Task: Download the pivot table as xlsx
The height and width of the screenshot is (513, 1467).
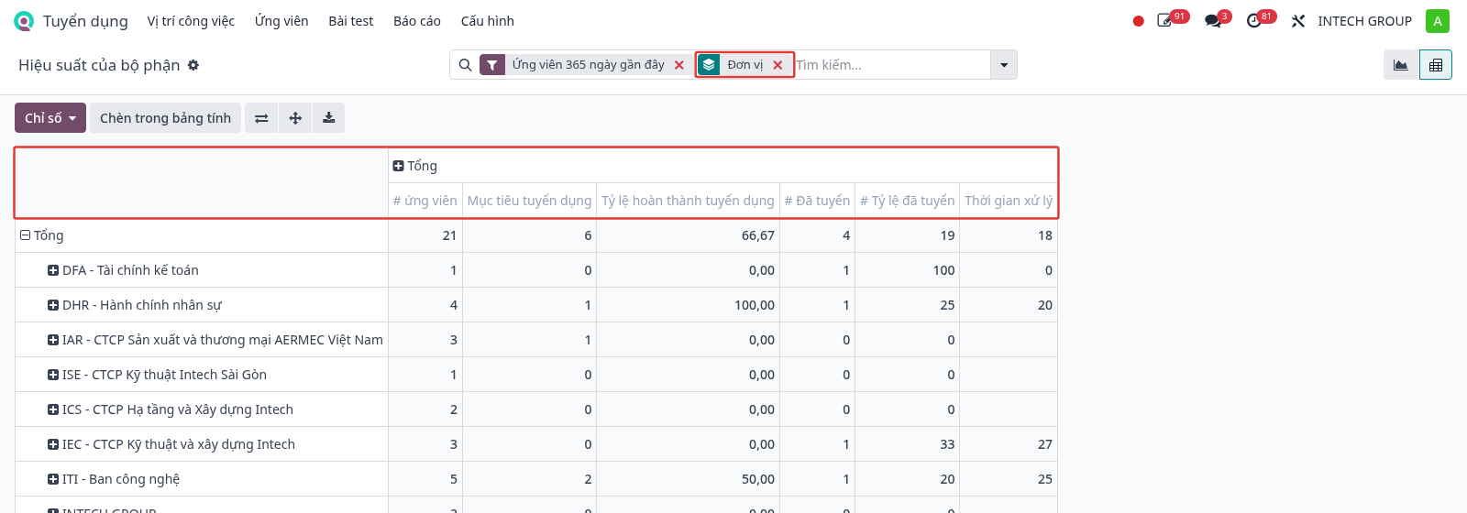Action: pyautogui.click(x=328, y=118)
